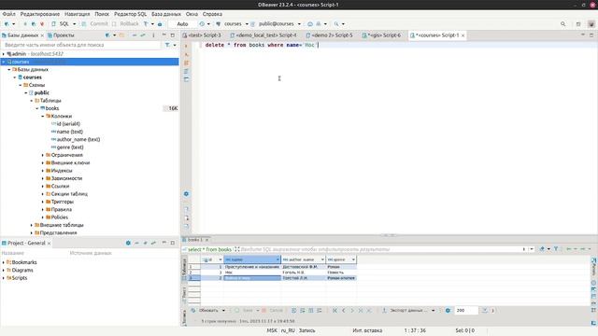Open the Файл menu
Viewport: 598px width, 336px height.
pos(8,14)
